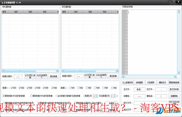
Task: Click 从文件导入数据 button under data 2 table
Action: click(90, 76)
